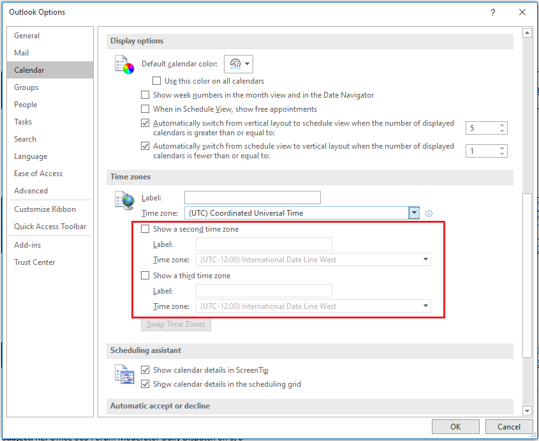
Task: Open the Trust Center category
Action: click(50, 262)
